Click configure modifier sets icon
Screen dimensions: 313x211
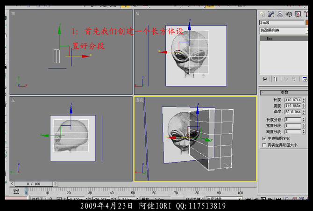coord(305,79)
